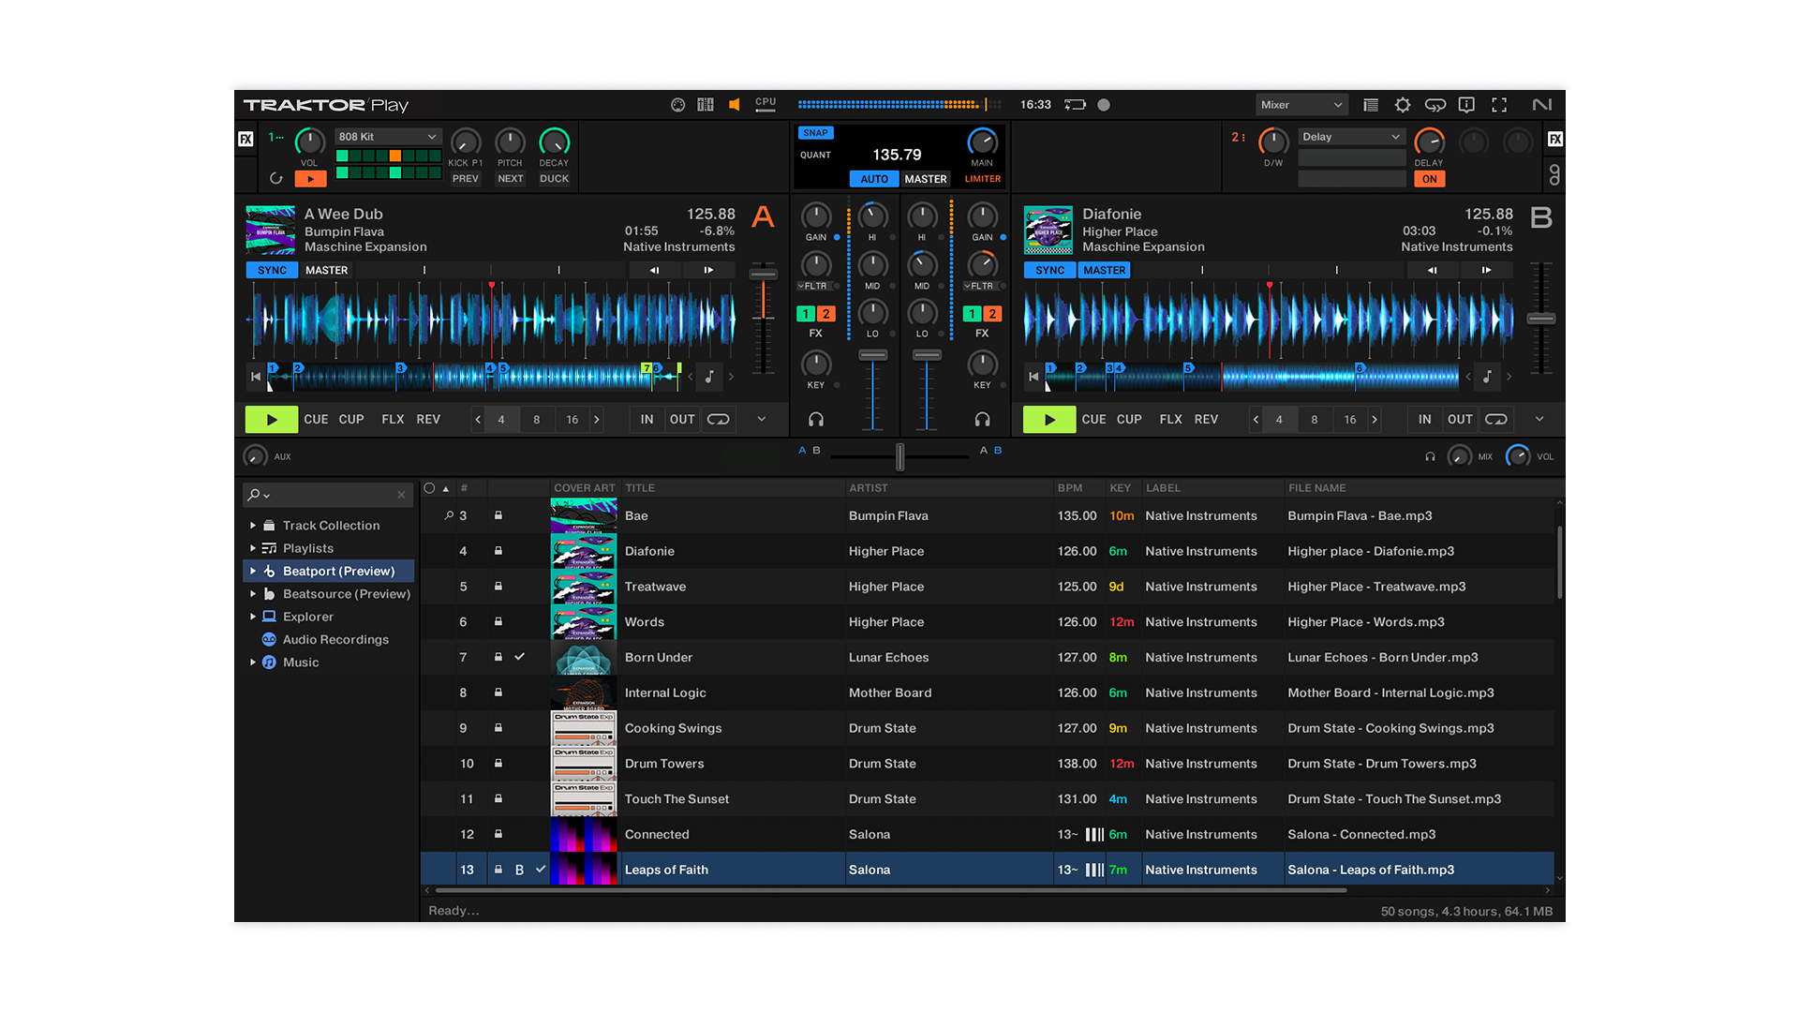Expand the Playlists tree item
This screenshot has width=1799, height=1012.
coord(251,548)
